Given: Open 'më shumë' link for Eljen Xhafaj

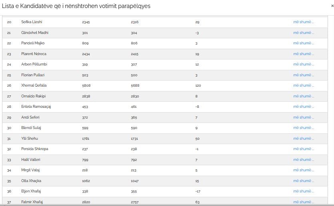Looking at the screenshot, I should (x=304, y=191).
